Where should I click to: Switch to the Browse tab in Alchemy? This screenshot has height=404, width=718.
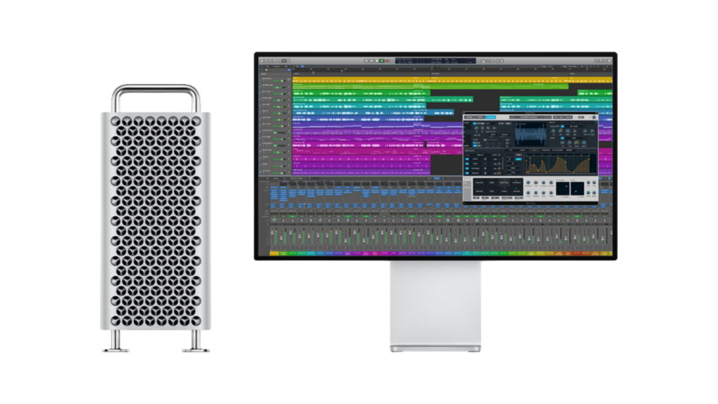point(469,117)
